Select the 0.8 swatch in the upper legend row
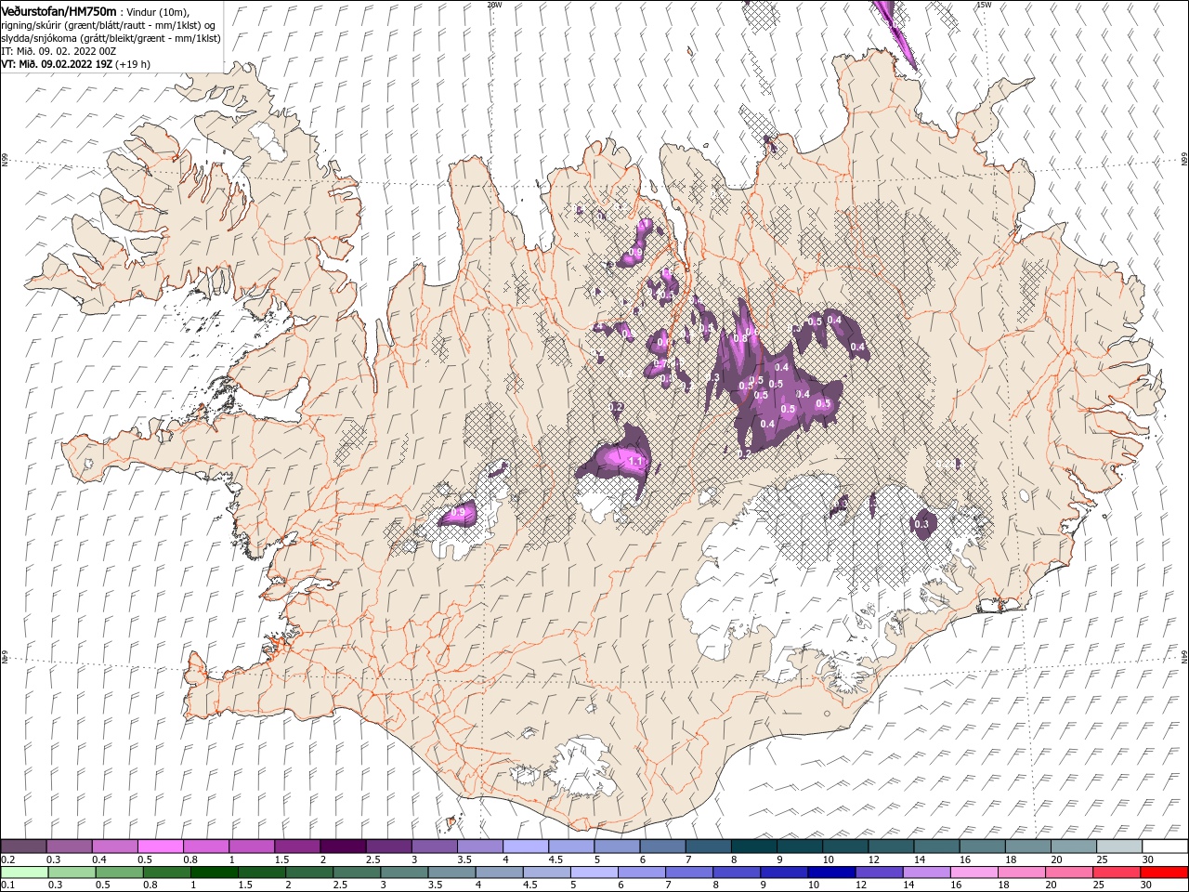Image resolution: width=1189 pixels, height=892 pixels. (205, 846)
